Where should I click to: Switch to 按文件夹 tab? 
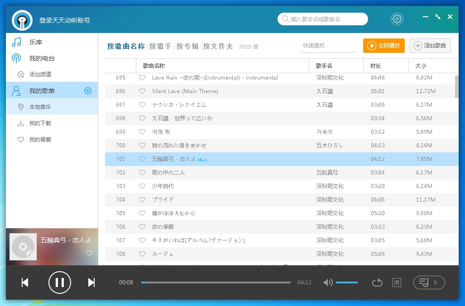coord(218,46)
